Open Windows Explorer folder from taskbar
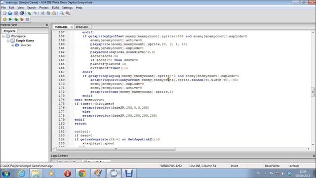Viewport: 316px width, 178px height. click(x=36, y=174)
